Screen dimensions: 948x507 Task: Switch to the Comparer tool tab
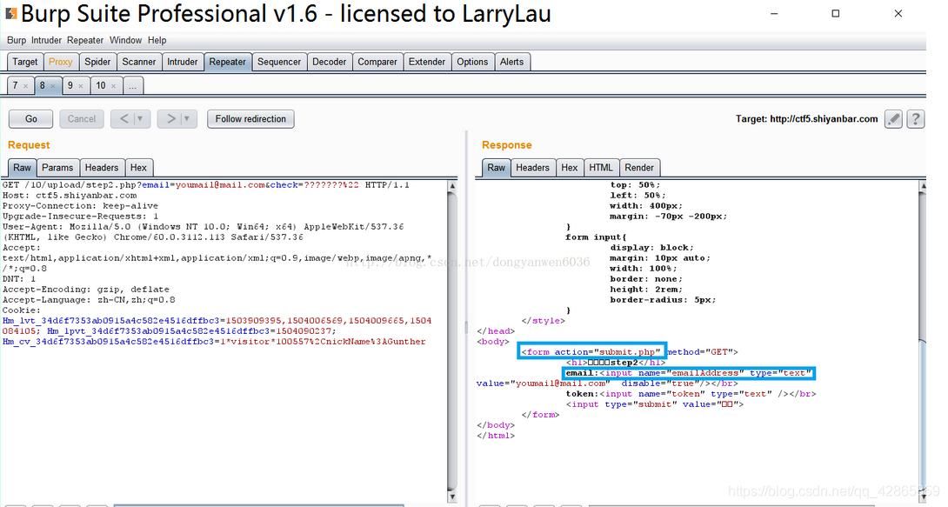(377, 62)
